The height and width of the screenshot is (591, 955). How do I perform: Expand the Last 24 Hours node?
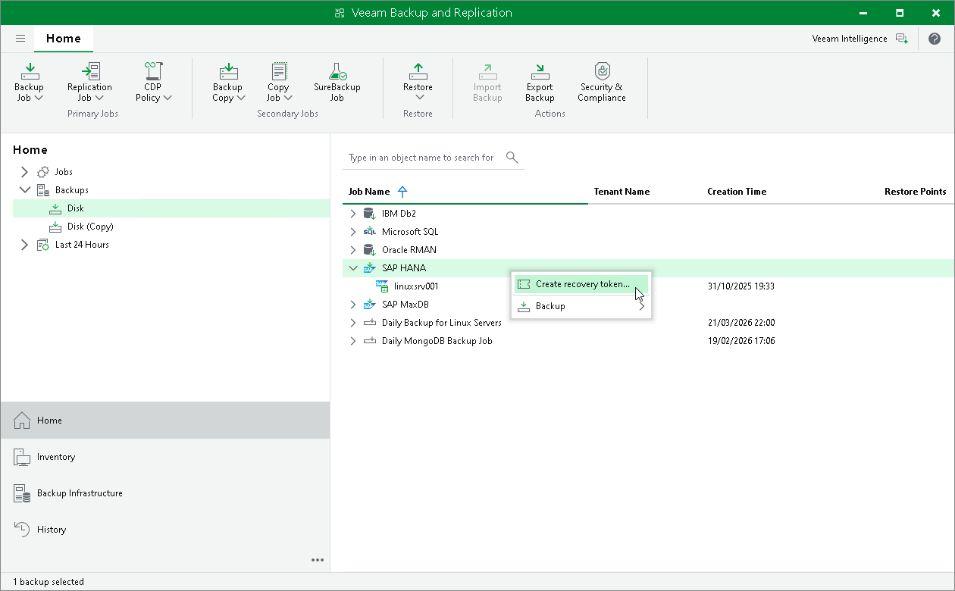pyautogui.click(x=24, y=245)
